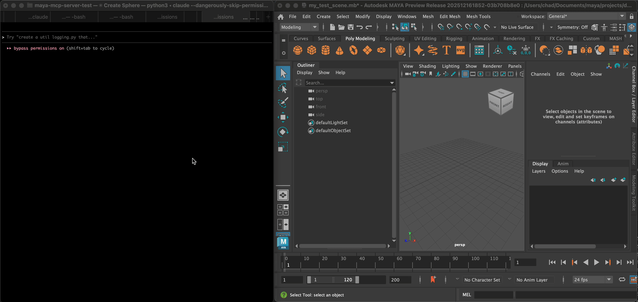Open the Outliner search filter dropdown arrow
The width and height of the screenshot is (638, 302).
(392, 83)
